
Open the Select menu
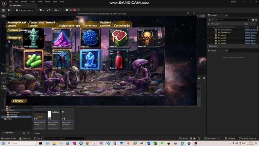pyautogui.click(x=47, y=2)
